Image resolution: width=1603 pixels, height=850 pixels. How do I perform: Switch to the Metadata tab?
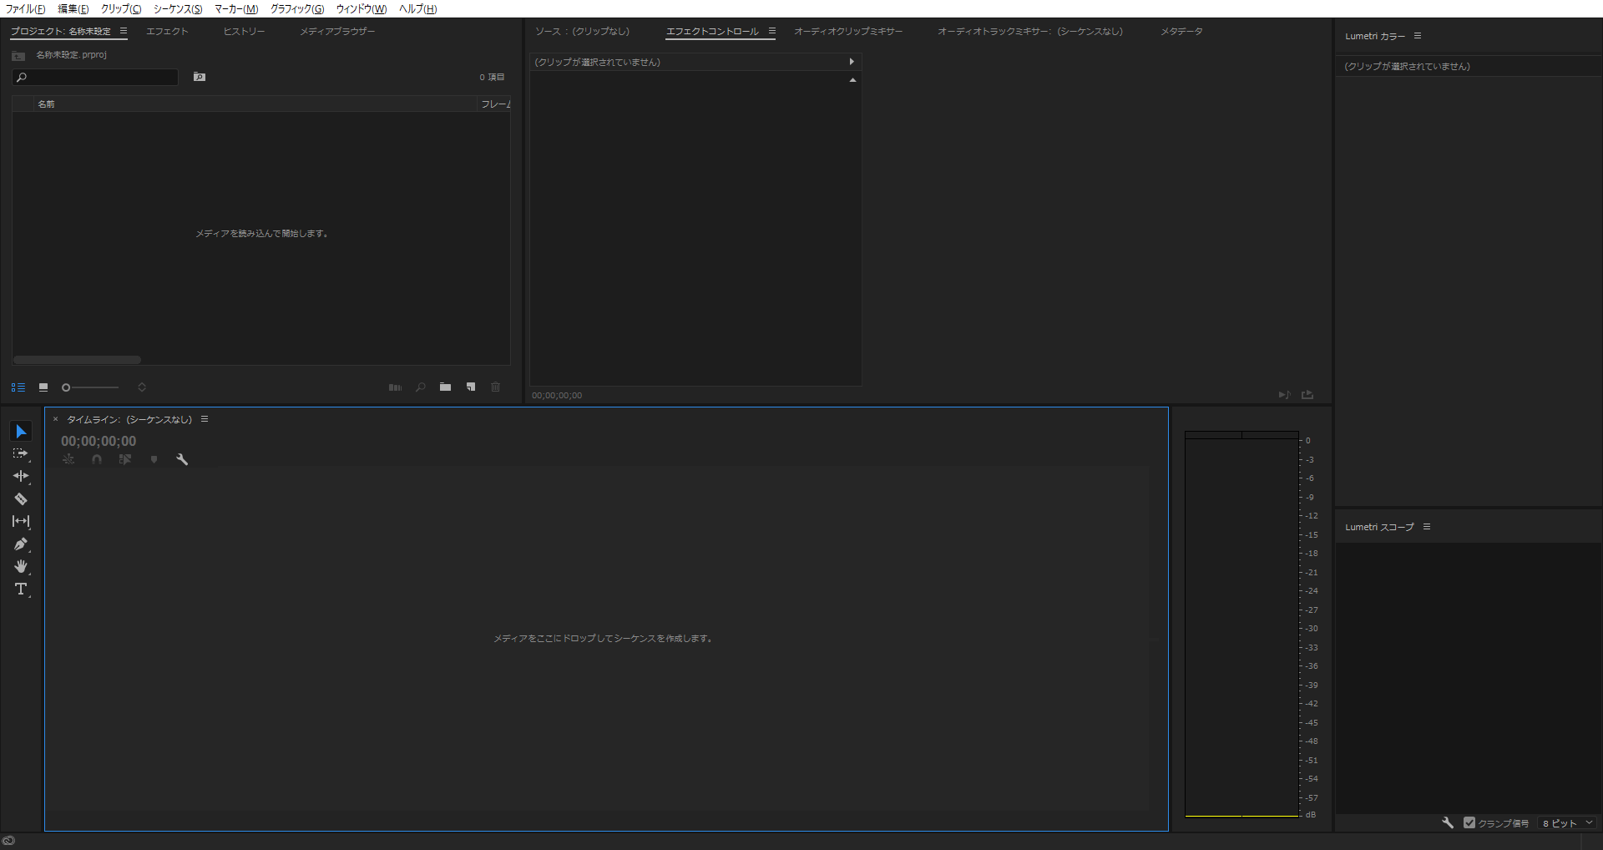pyautogui.click(x=1181, y=31)
